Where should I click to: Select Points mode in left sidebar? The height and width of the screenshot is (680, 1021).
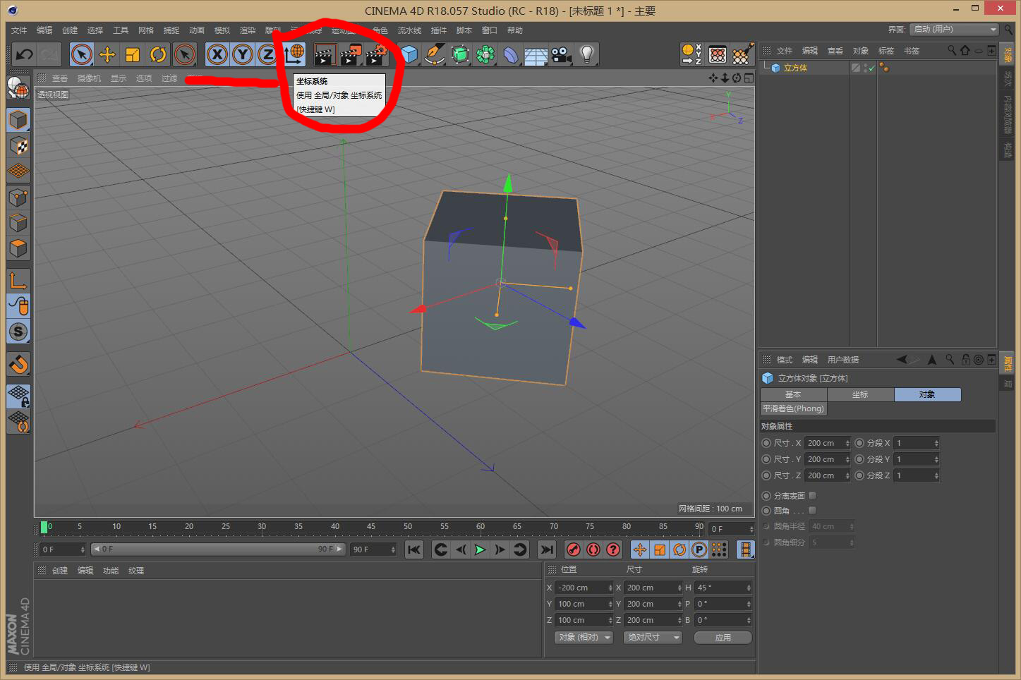[x=18, y=198]
